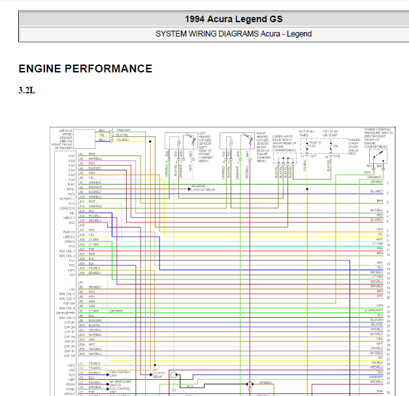Click pin 'B8 BLU' on the connector

87,316
